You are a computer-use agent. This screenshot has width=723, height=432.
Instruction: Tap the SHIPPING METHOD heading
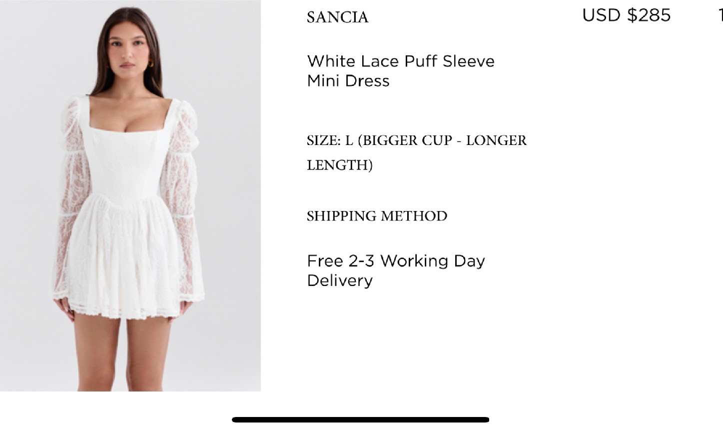[377, 216]
